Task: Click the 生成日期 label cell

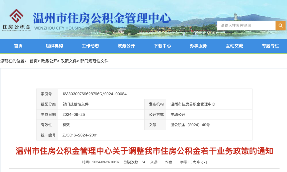Action: click(47, 114)
